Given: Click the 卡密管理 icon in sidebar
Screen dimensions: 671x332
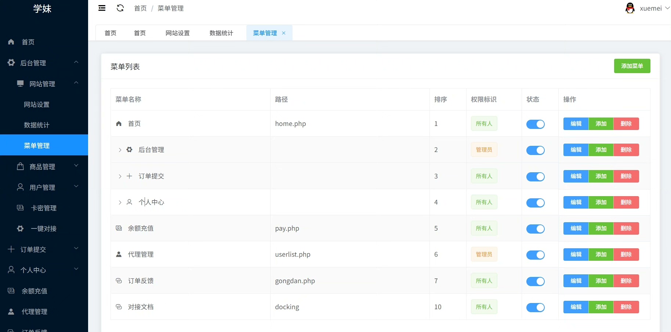Looking at the screenshot, I should point(21,208).
